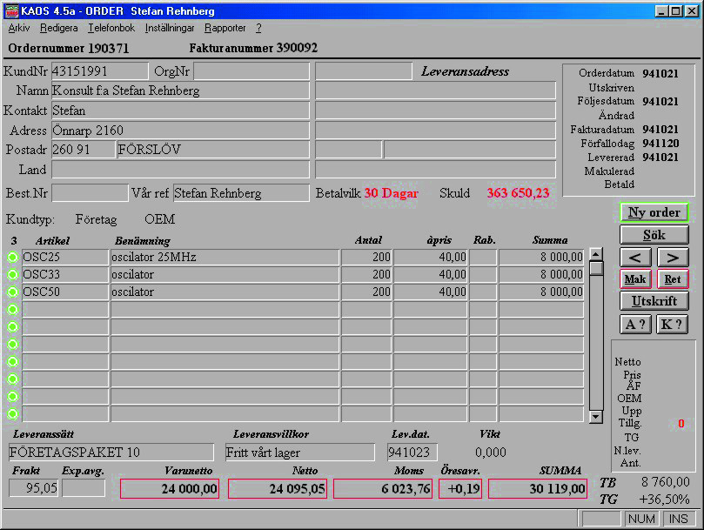Click the KAOS application icon in title bar
Viewport: 704px width, 530px height.
tap(11, 11)
